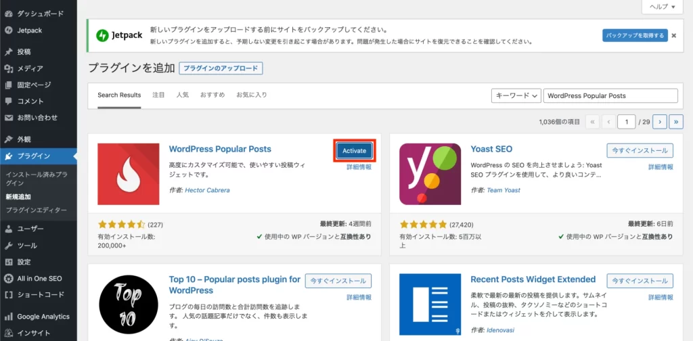693x341 pixels.
Task: Open author link Hector Cabrera
Action: point(207,190)
